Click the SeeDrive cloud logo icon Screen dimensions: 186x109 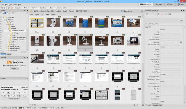[x=9, y=62]
